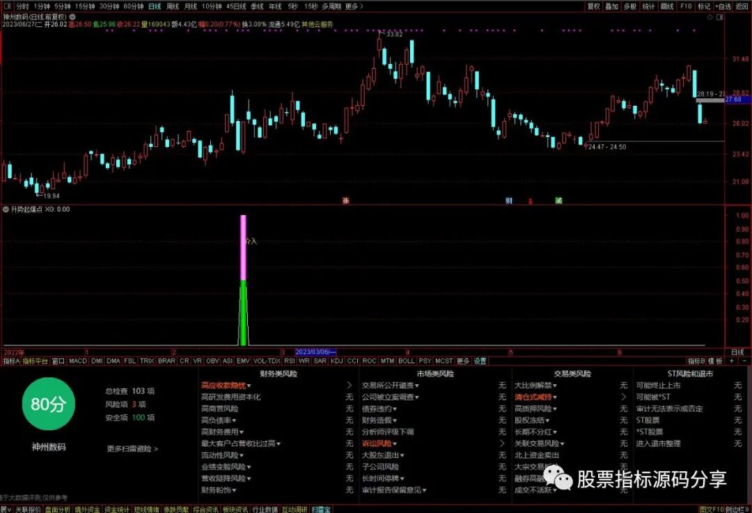Click the diamond icon at chart top right

[x=710, y=17]
